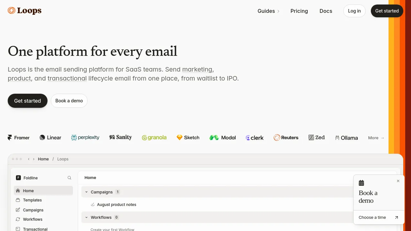Click the Zed logo
Image resolution: width=411 pixels, height=231 pixels.
[x=317, y=138]
